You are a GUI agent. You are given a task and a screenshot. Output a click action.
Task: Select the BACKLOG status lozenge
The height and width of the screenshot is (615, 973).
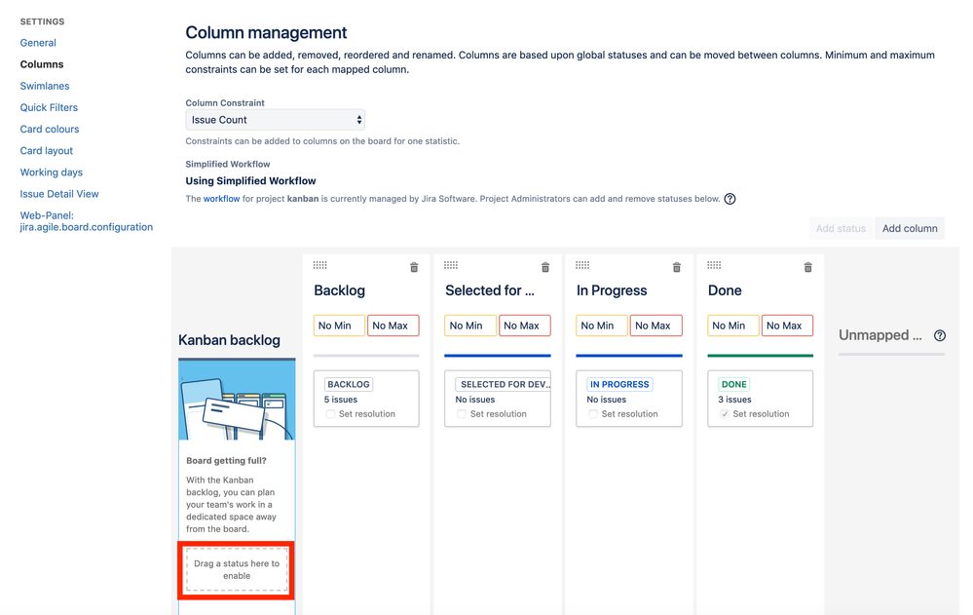click(x=349, y=385)
